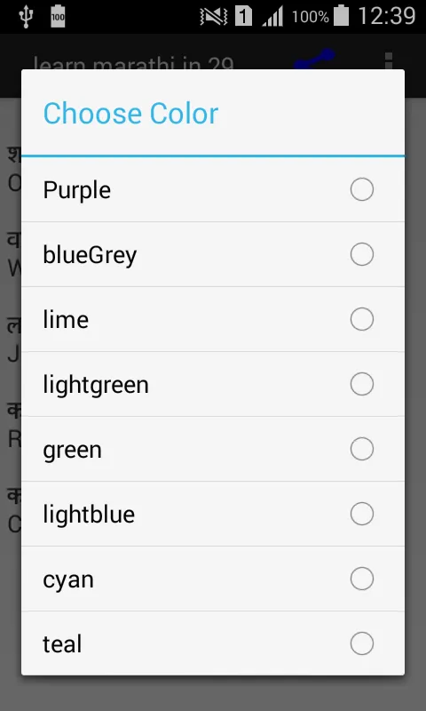This screenshot has height=711, width=426.
Task: Choose the lime radio option
Action: point(362,319)
